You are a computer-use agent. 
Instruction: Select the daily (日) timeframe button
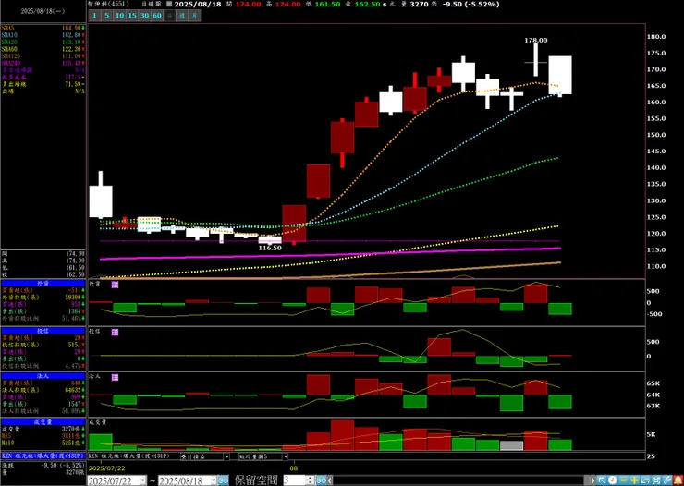coord(170,16)
